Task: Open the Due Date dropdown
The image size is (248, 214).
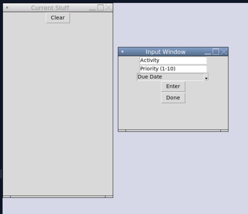Action: click(x=173, y=77)
